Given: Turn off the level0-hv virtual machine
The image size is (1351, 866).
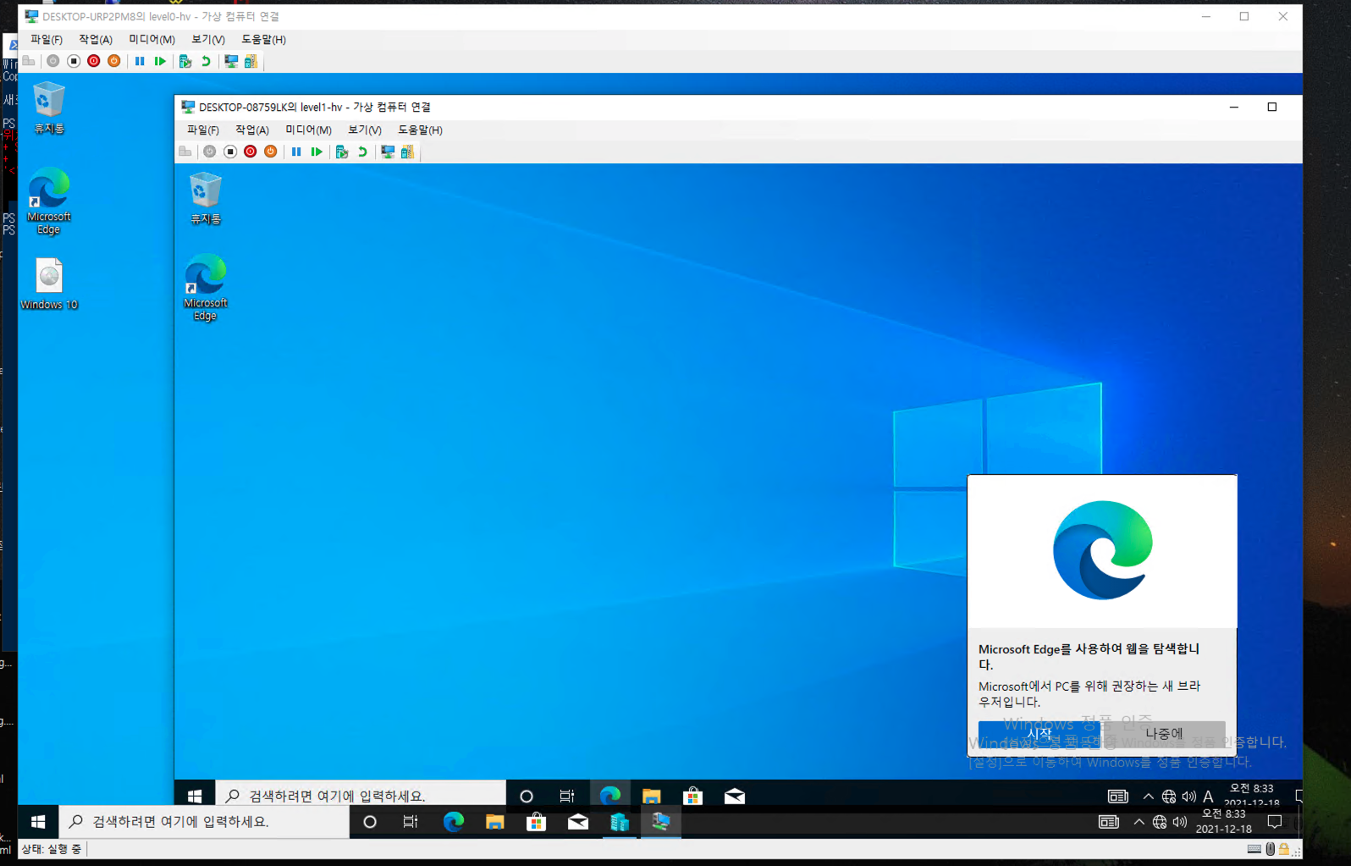Looking at the screenshot, I should click(x=74, y=61).
